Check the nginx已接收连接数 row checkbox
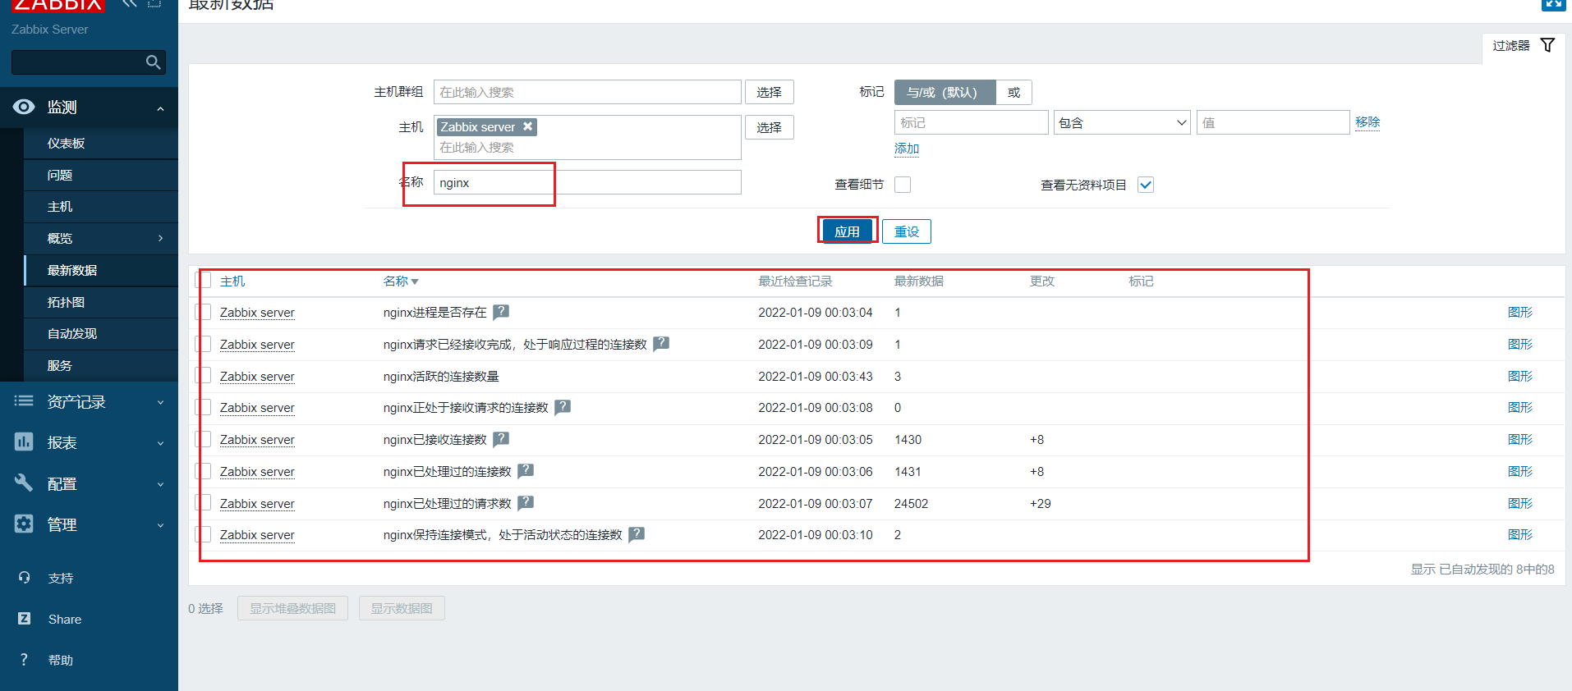The height and width of the screenshot is (691, 1572). 203,439
